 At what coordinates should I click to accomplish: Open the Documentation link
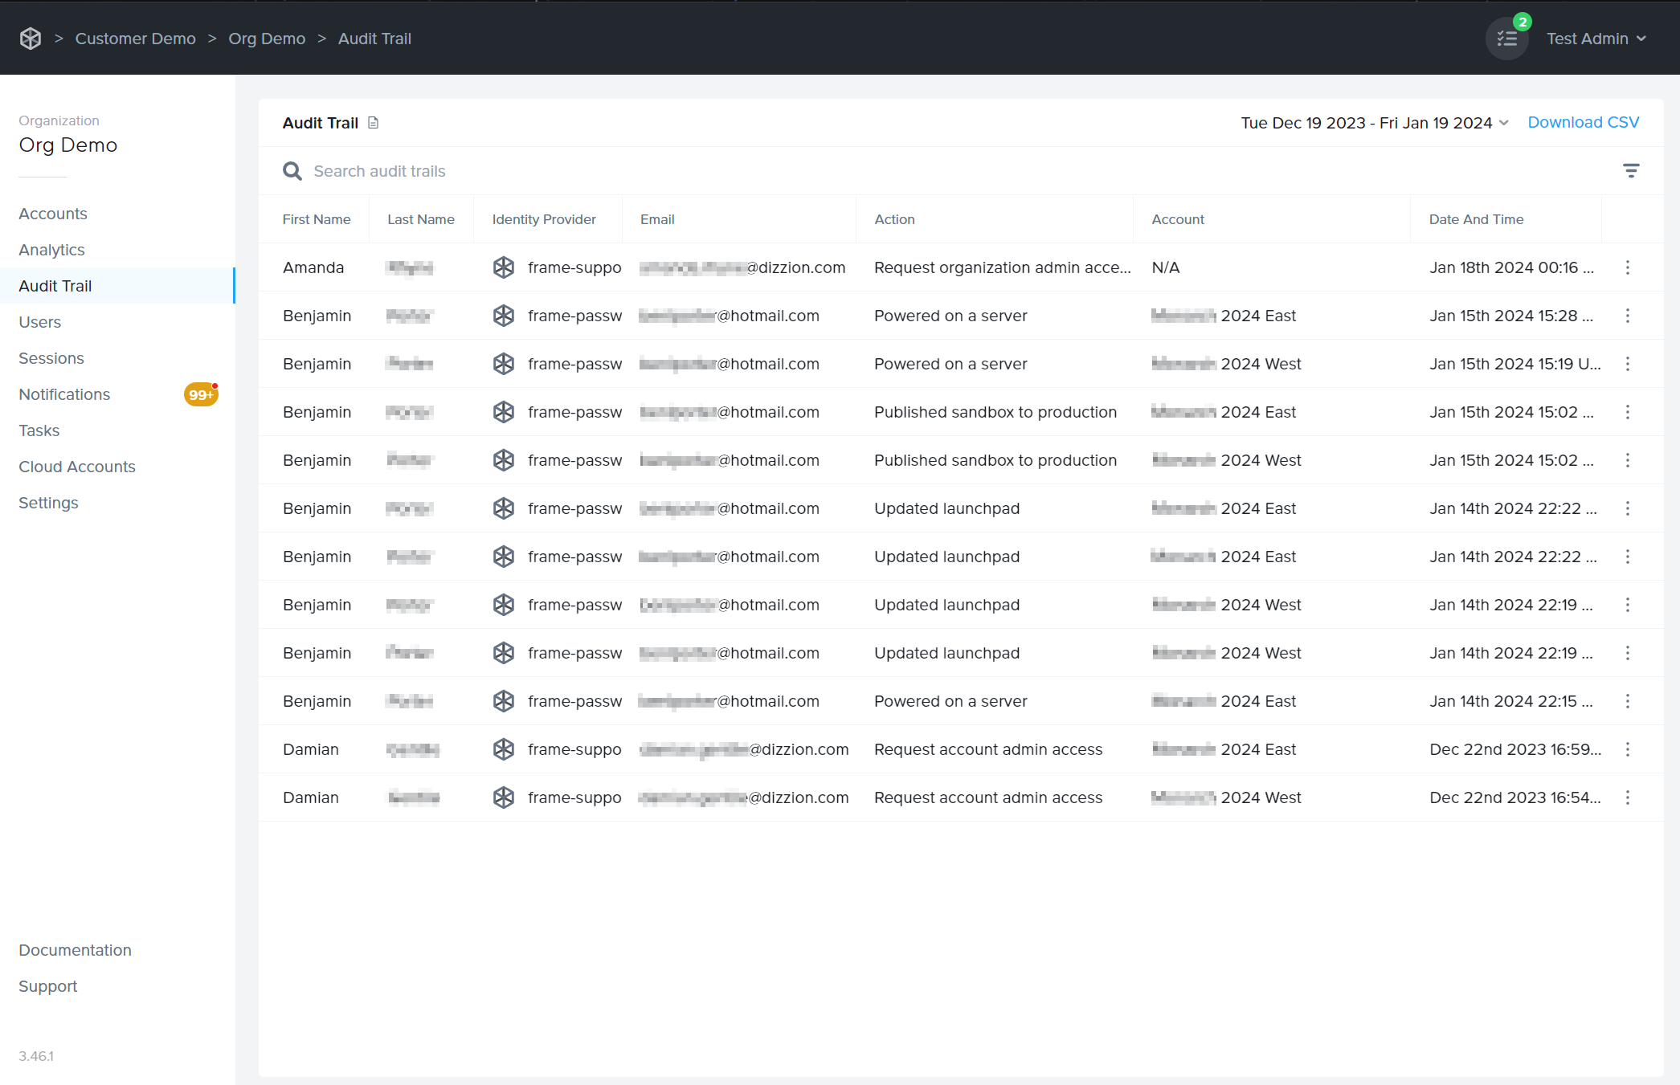tap(75, 950)
